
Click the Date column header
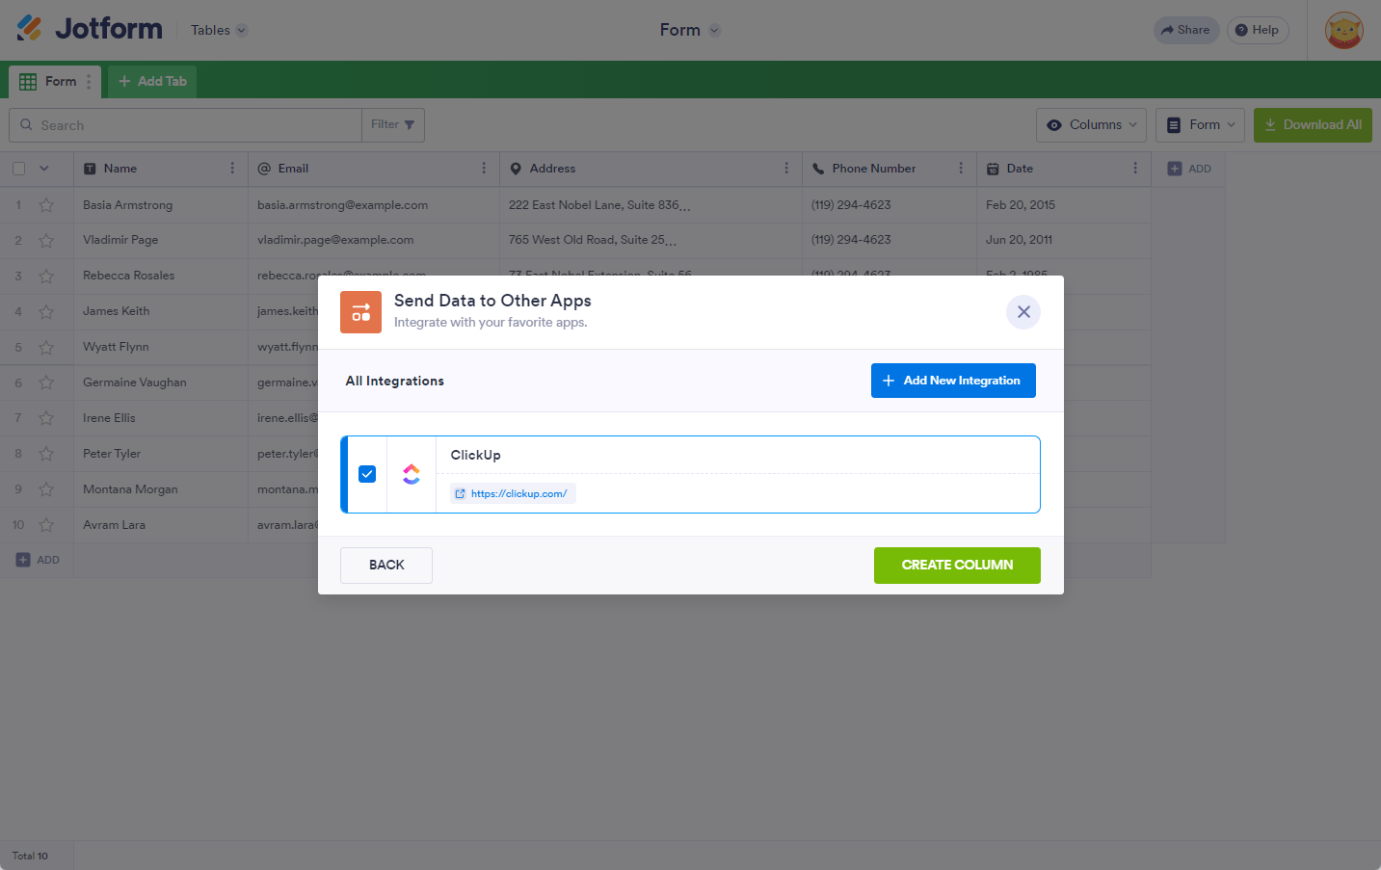pos(1064,169)
